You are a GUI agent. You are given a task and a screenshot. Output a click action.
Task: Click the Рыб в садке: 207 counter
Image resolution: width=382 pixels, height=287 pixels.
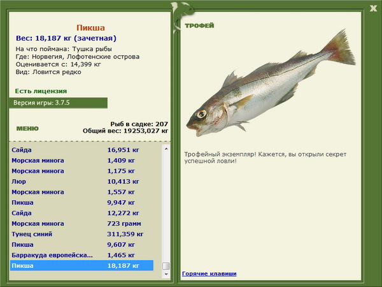point(139,124)
